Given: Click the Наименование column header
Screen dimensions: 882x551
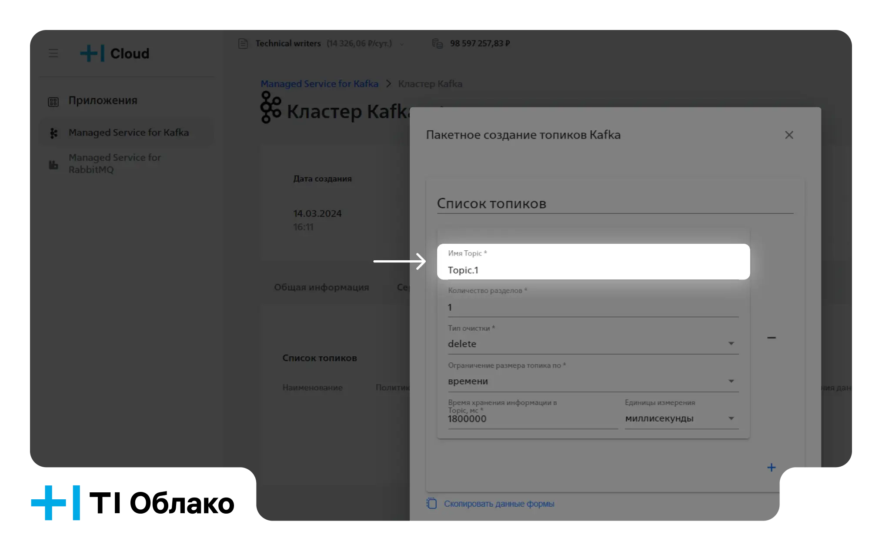Looking at the screenshot, I should (313, 387).
